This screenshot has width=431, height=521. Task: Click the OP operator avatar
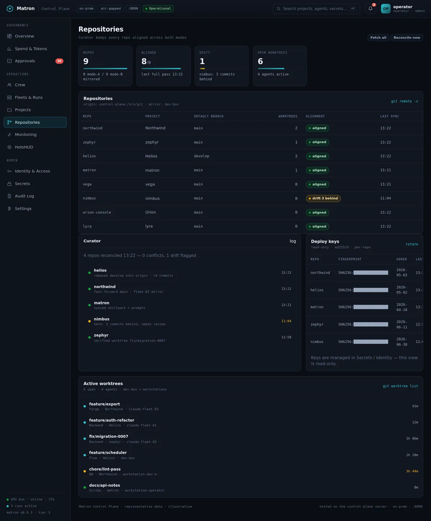(385, 9)
